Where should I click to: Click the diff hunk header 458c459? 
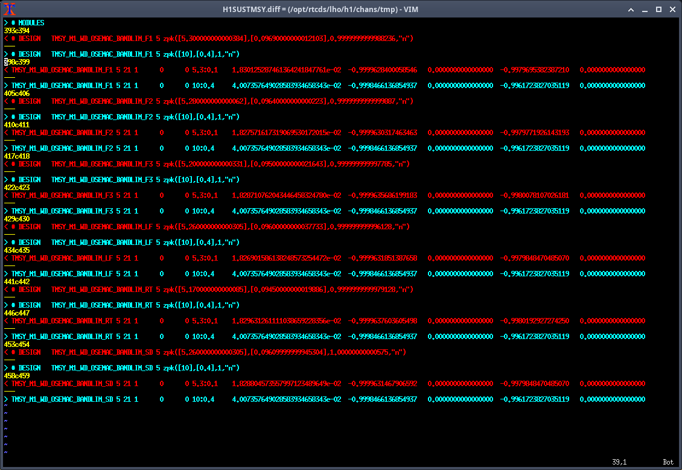[16, 376]
